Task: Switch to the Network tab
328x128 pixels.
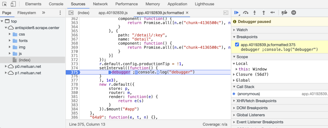Action: coord(100,4)
